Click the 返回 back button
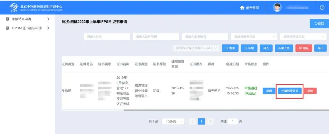Viewport: 329px width, 134px height. pos(319,23)
